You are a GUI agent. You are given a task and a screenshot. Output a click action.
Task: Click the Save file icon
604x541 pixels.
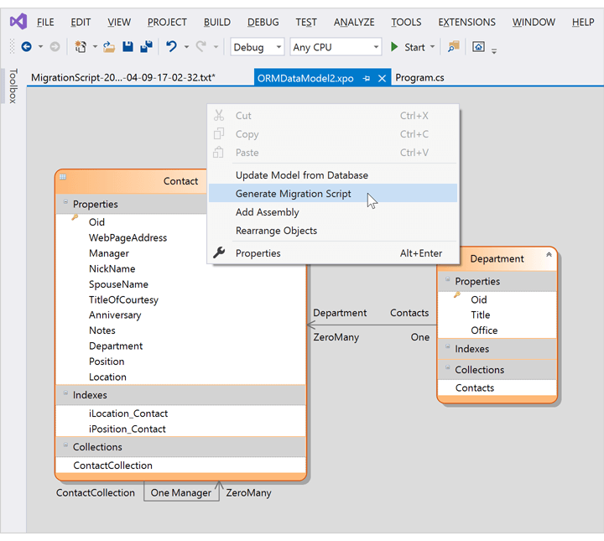point(128,48)
